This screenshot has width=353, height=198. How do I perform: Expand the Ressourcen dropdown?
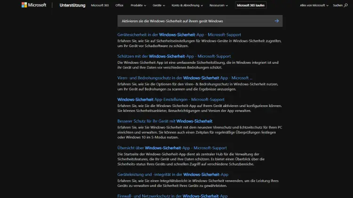(218, 5)
